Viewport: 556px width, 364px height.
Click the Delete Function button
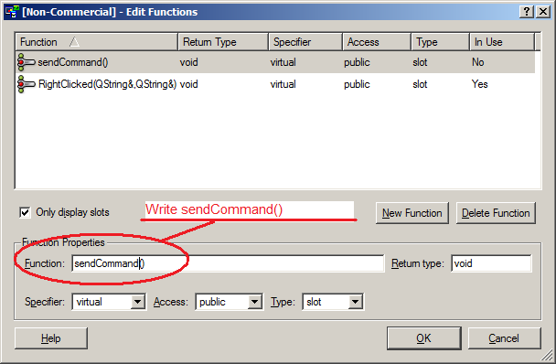pyautogui.click(x=496, y=213)
